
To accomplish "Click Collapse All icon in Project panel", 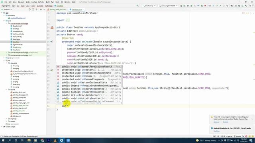I will click(37, 10).
